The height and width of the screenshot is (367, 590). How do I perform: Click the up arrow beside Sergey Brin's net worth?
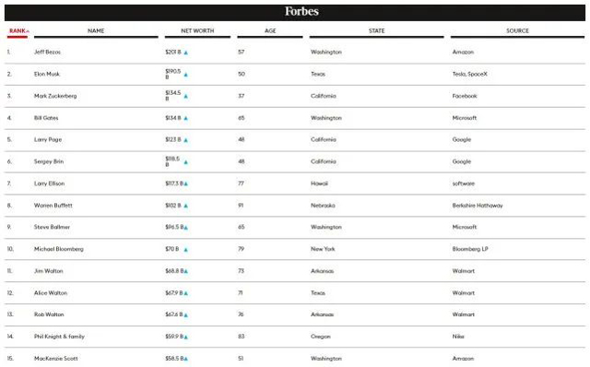(x=186, y=162)
